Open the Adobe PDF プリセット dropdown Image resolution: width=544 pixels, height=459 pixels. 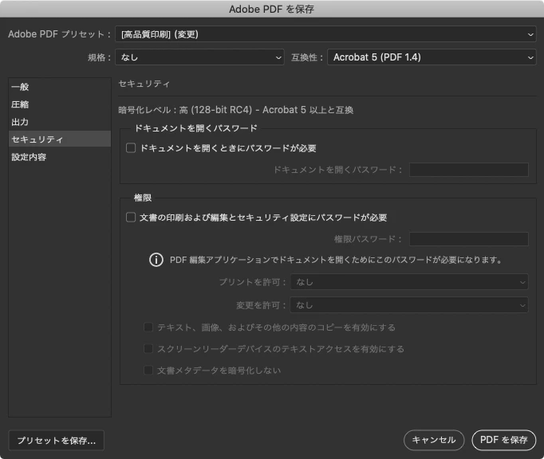pos(325,34)
